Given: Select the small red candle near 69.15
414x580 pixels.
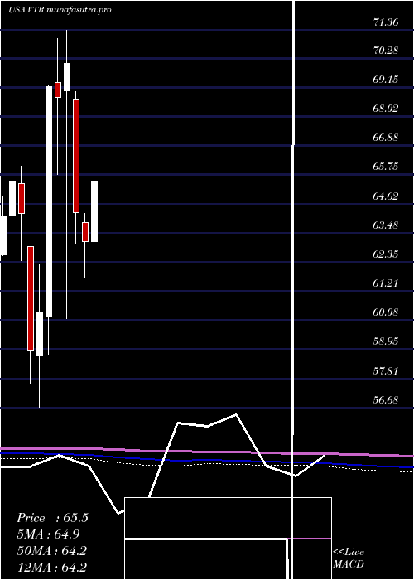Looking at the screenshot, I should tap(58, 89).
